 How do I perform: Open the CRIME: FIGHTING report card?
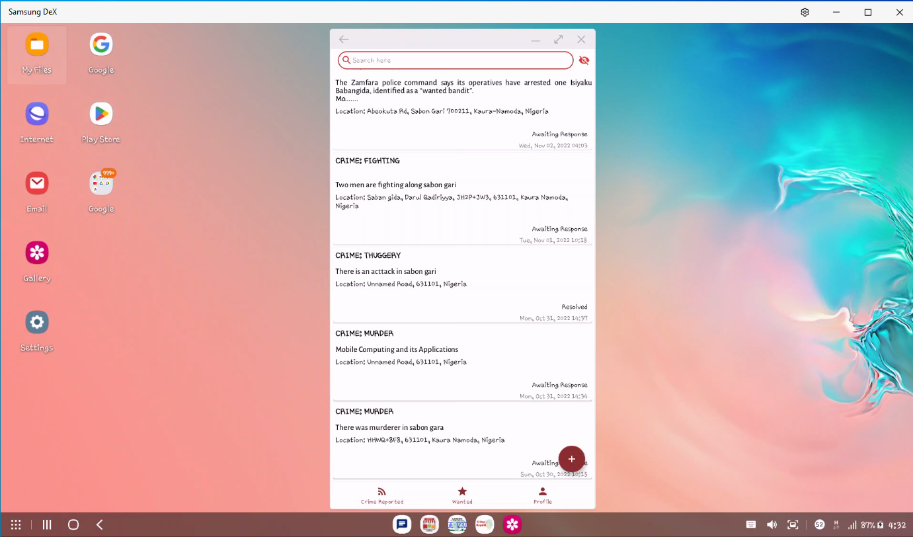pyautogui.click(x=462, y=198)
